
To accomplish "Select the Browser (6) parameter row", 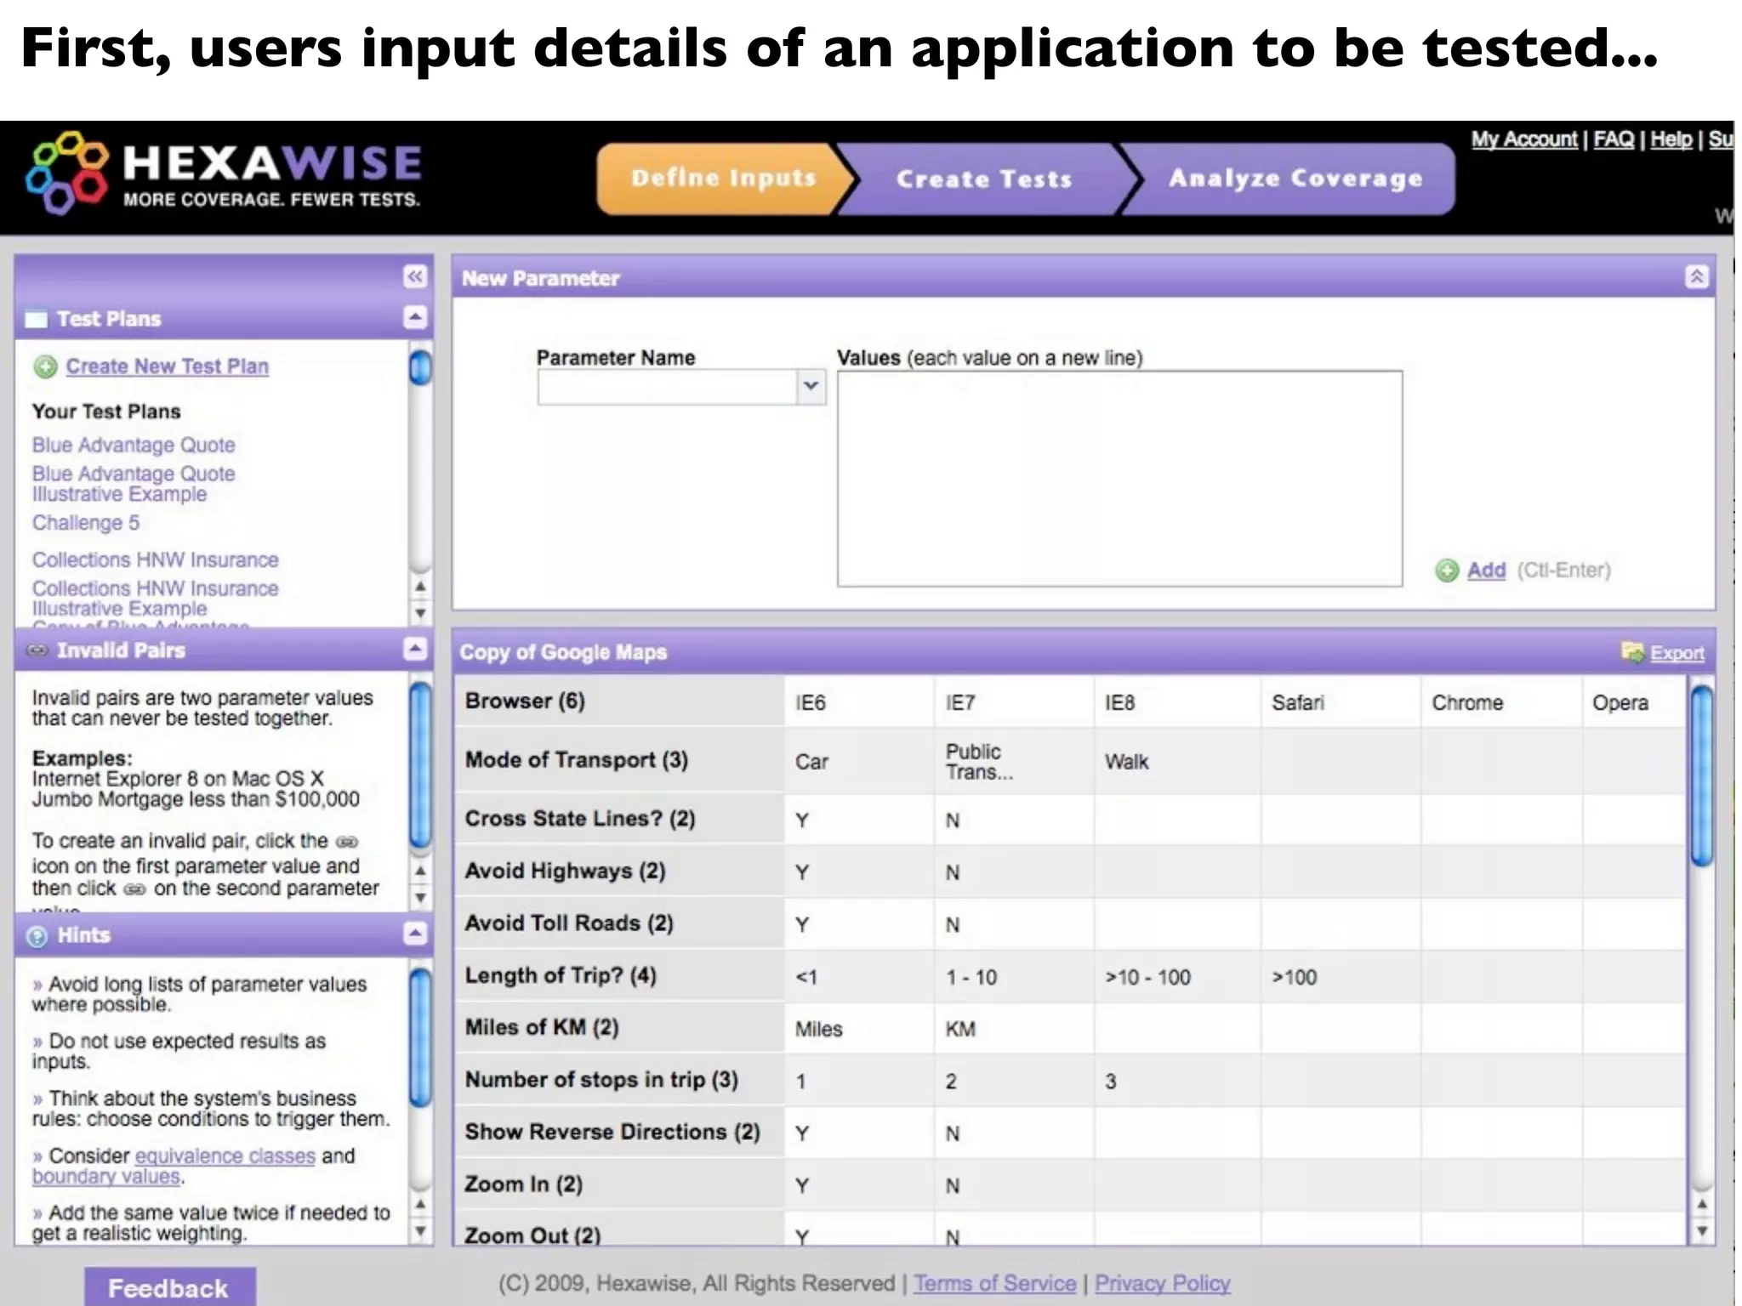I will click(x=619, y=701).
